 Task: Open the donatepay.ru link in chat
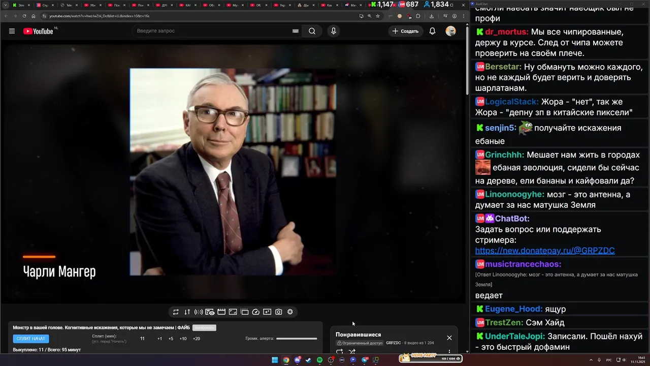pyautogui.click(x=545, y=251)
